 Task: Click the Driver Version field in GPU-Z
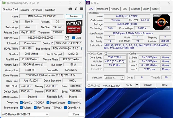pos(51,75)
